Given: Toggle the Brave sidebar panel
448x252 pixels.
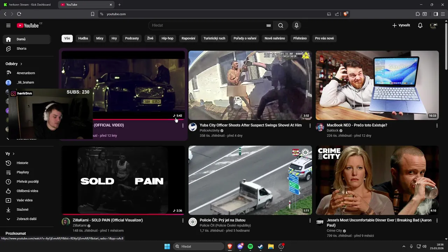Looking at the screenshot, I should click(x=436, y=14).
